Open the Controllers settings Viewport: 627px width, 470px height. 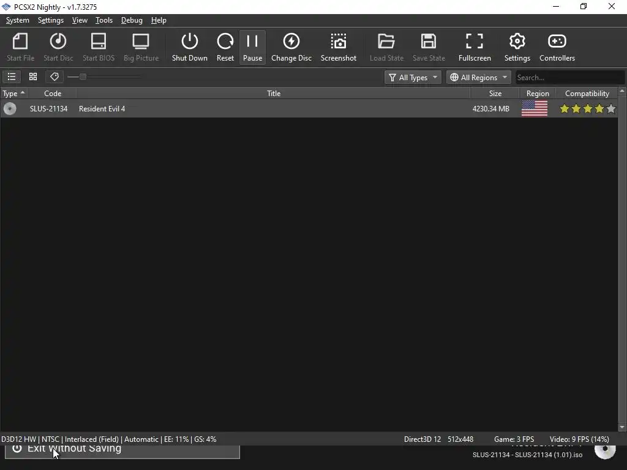[557, 47]
